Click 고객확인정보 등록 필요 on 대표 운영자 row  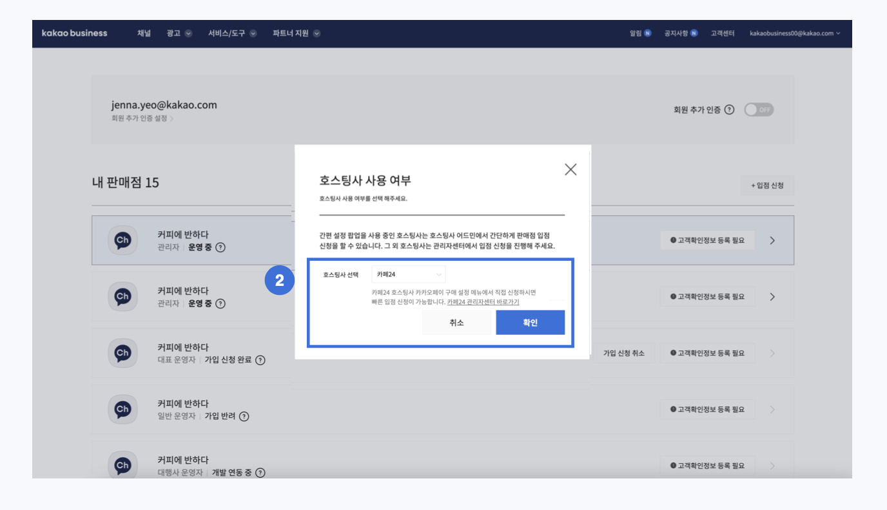[707, 353]
